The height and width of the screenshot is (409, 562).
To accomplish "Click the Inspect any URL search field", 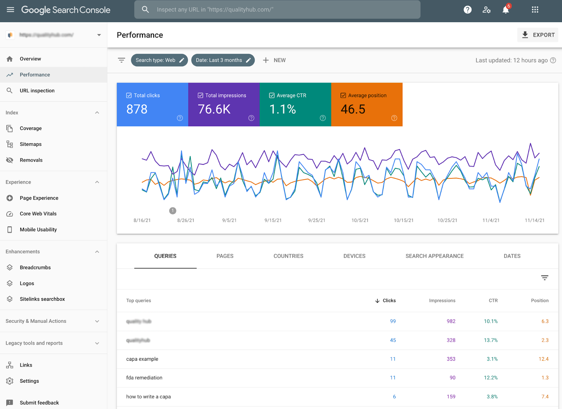I will coord(277,9).
